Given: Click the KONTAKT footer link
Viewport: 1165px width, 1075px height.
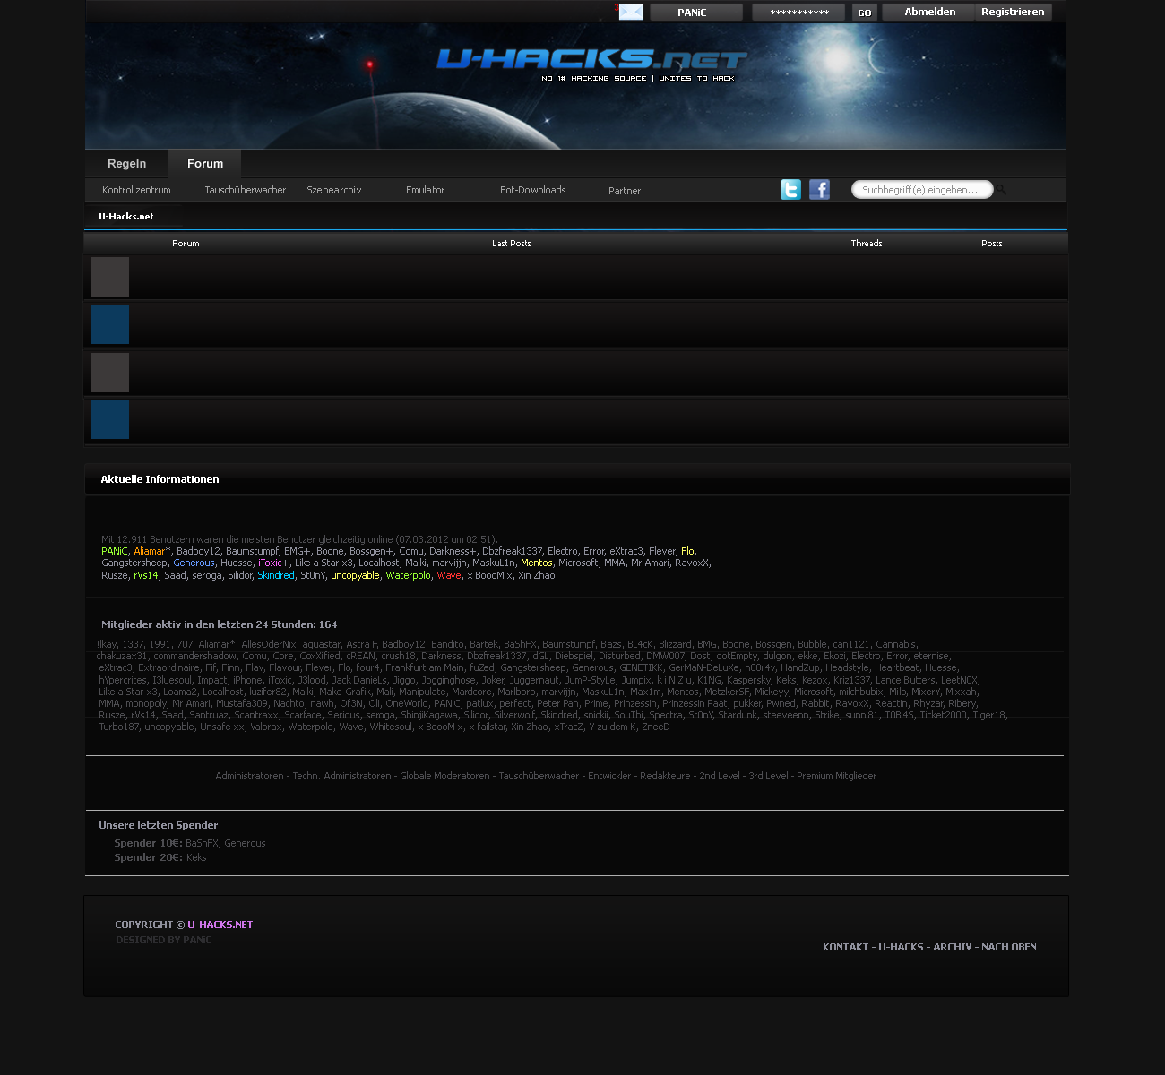Looking at the screenshot, I should click(846, 947).
